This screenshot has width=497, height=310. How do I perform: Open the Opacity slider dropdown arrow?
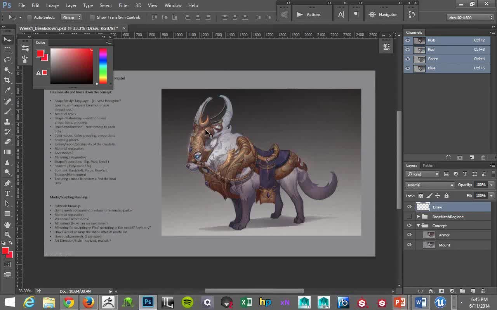coord(491,185)
